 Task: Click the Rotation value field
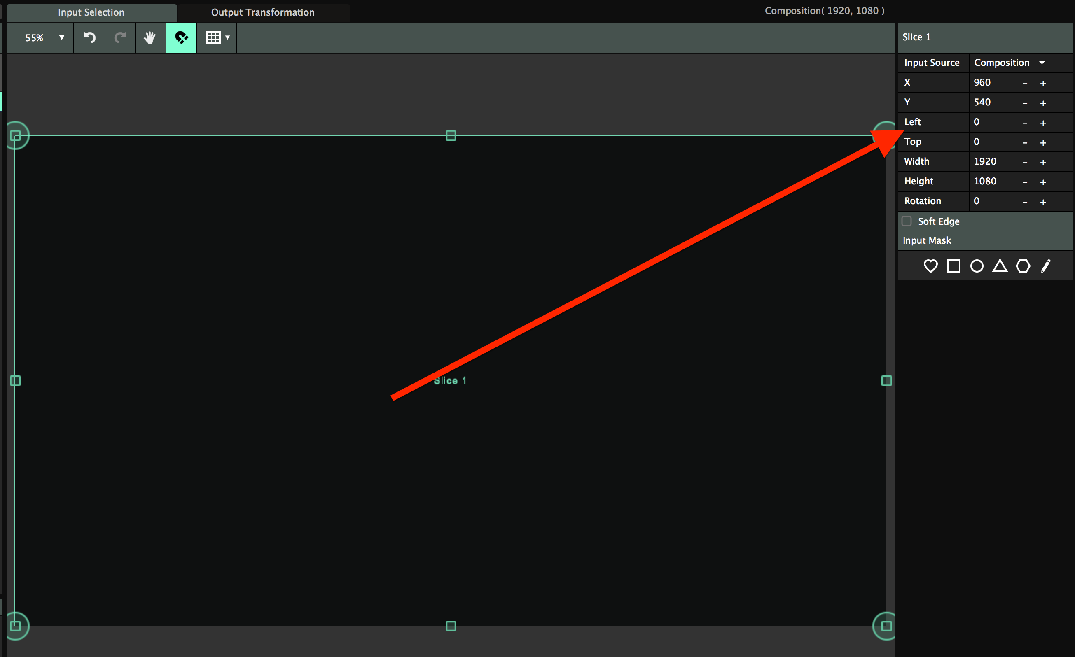(x=991, y=201)
